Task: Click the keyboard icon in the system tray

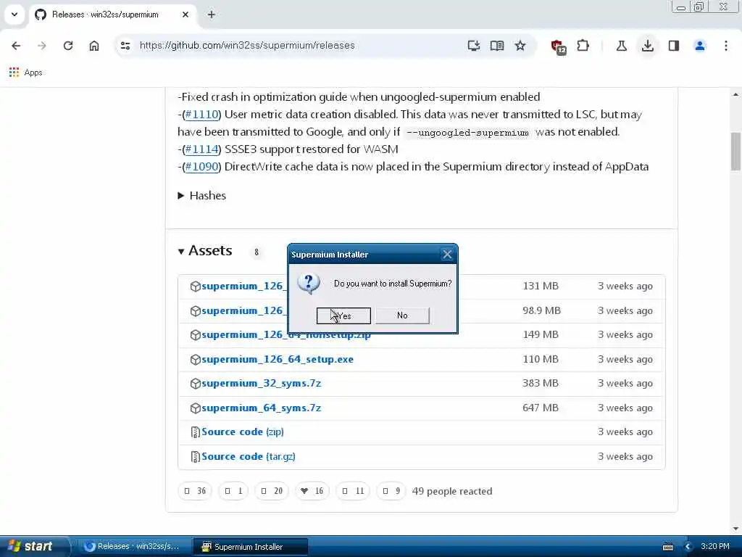Action: click(668, 547)
